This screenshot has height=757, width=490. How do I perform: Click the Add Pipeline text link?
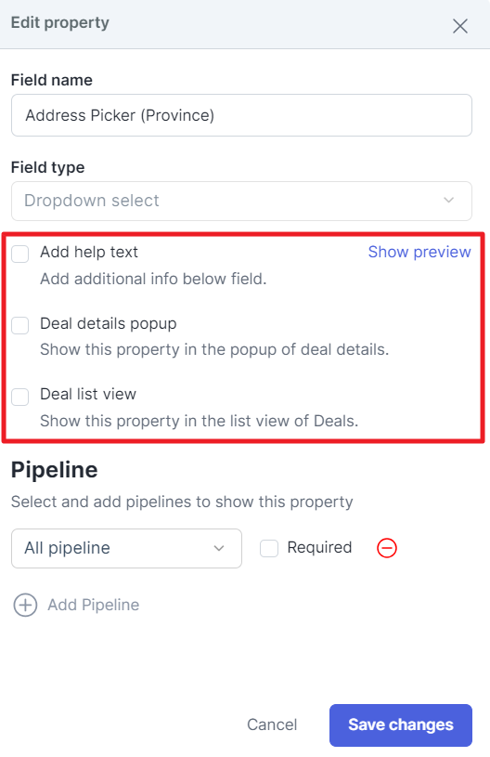(x=94, y=605)
